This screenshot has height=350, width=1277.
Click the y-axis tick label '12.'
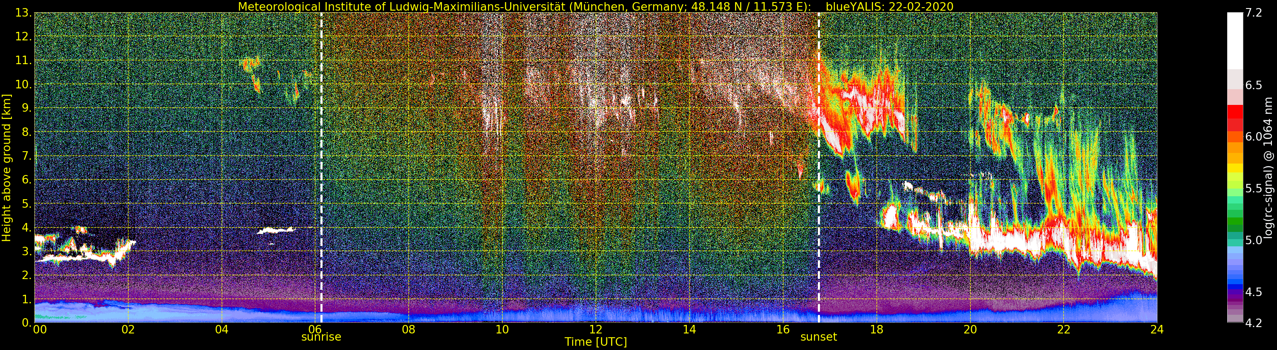[24, 37]
